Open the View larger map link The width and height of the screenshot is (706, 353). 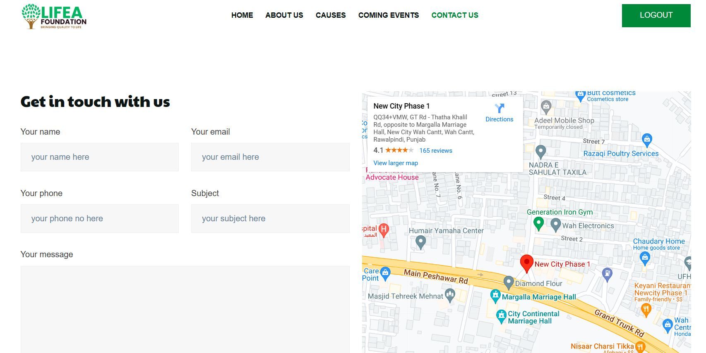396,163
